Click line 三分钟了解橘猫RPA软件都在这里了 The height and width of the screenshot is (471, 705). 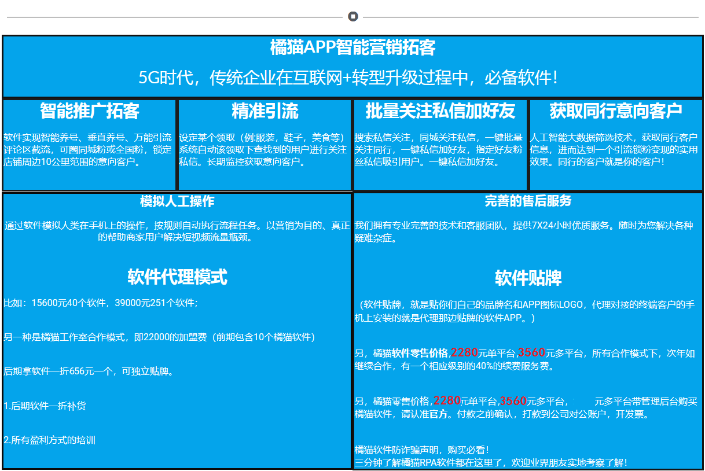(491, 462)
